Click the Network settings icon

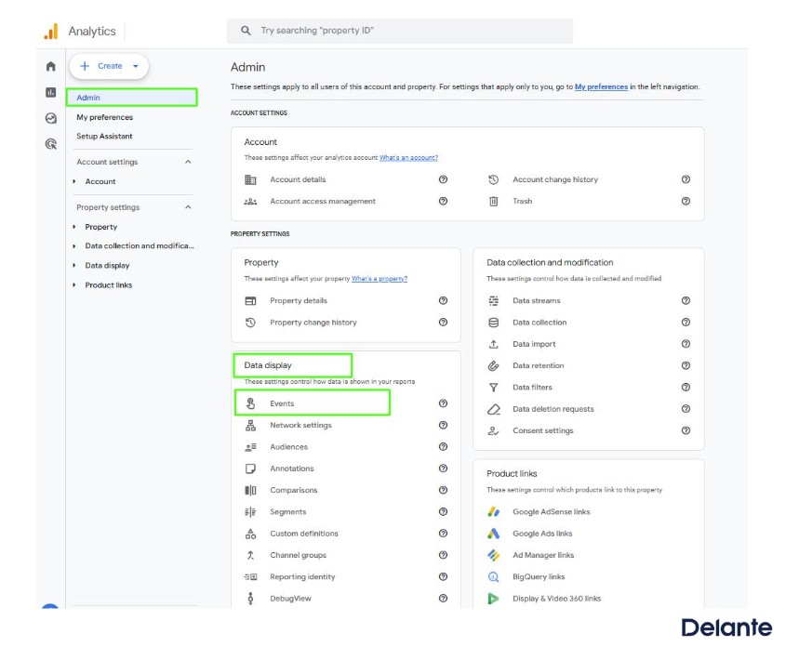[x=250, y=426]
